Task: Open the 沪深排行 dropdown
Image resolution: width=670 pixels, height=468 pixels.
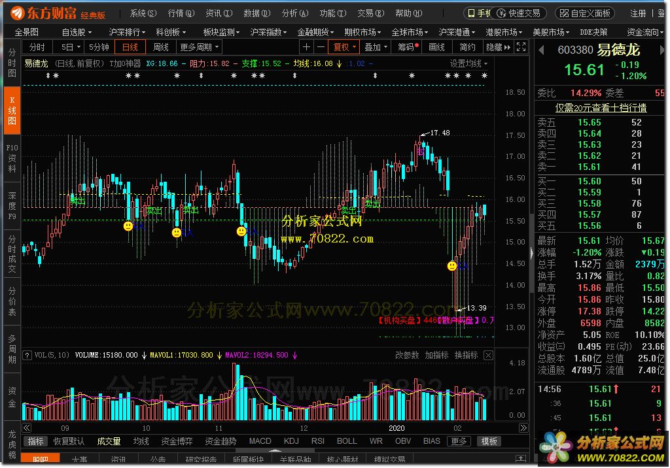Action: pyautogui.click(x=127, y=32)
